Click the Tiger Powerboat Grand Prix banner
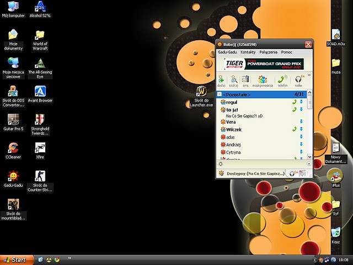The height and width of the screenshot is (265, 353). 264,64
